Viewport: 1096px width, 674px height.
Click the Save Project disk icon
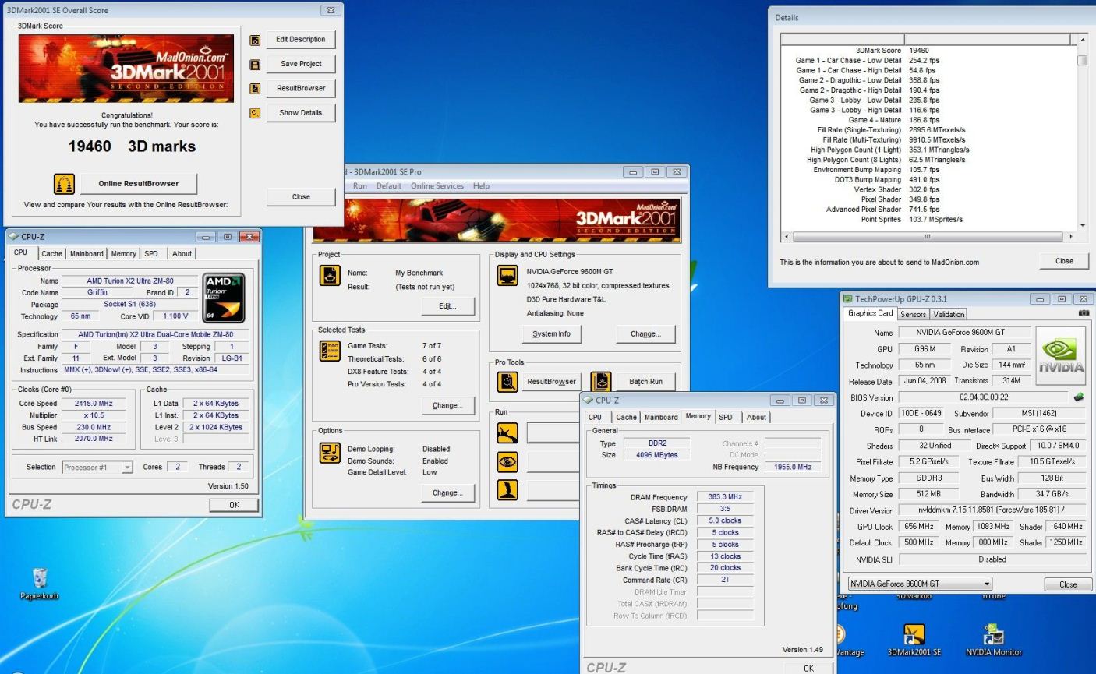coord(255,65)
